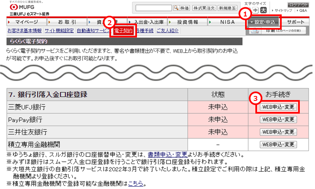This screenshot has height=189, width=315.
Task: Click the らくらく電子契約 section heading
Action: (28, 41)
